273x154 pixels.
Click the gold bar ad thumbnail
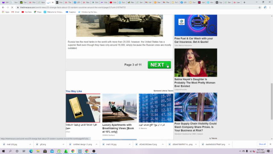click(x=83, y=108)
